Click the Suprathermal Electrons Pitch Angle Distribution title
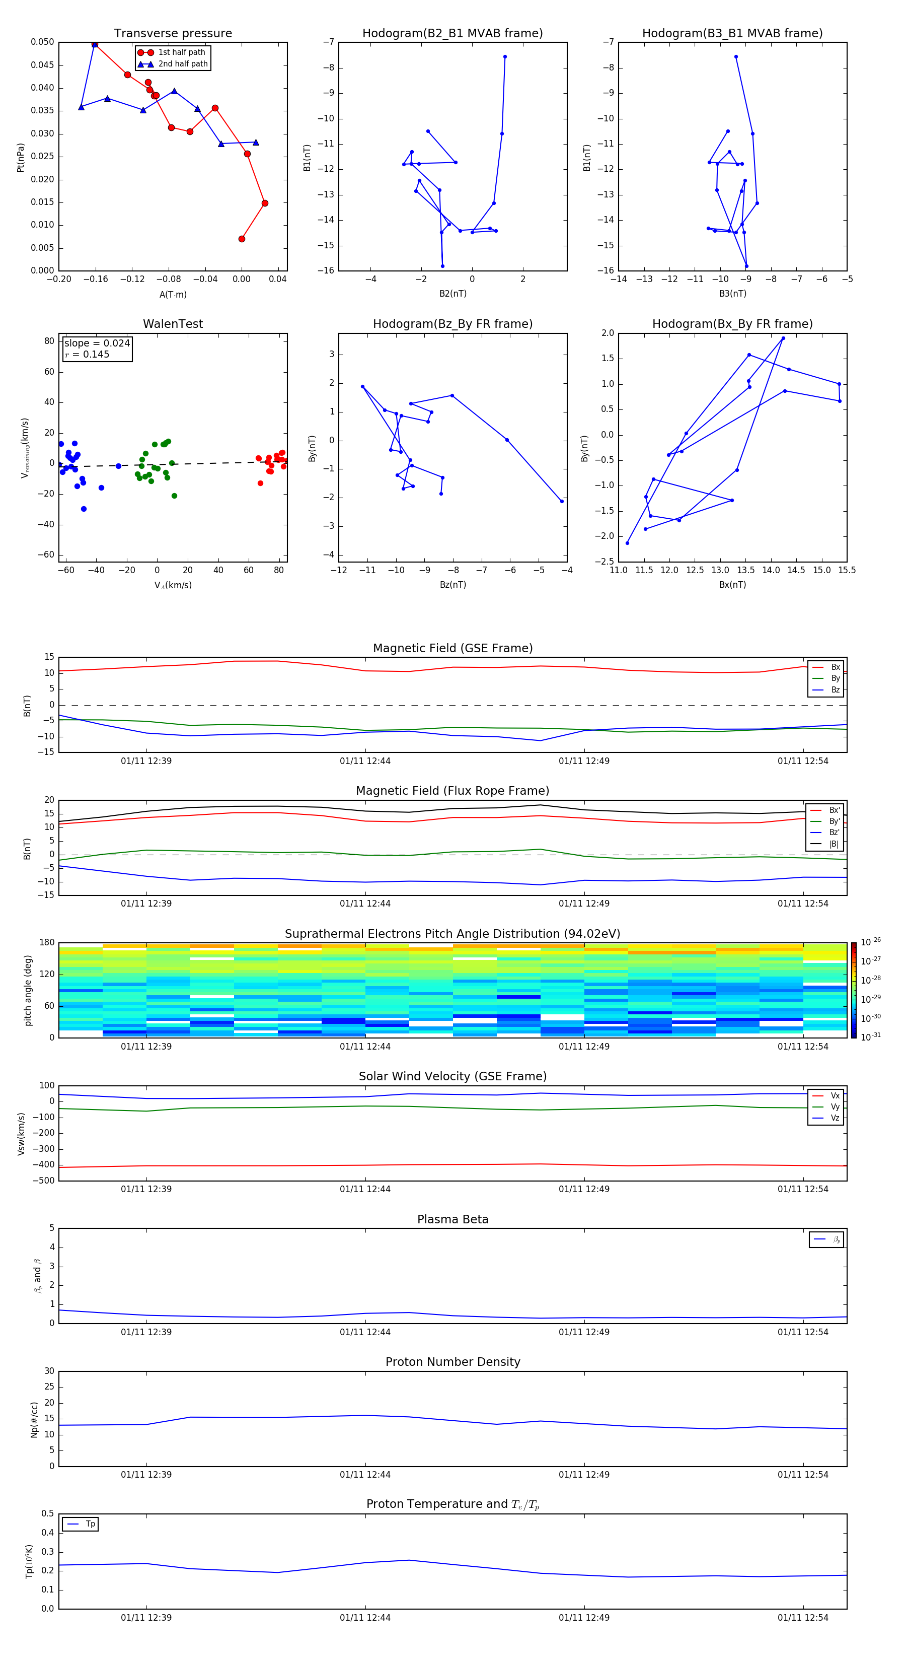 pos(452,934)
